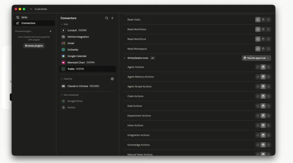
Task: Always allow Inbox Actions
Action: coord(258,125)
